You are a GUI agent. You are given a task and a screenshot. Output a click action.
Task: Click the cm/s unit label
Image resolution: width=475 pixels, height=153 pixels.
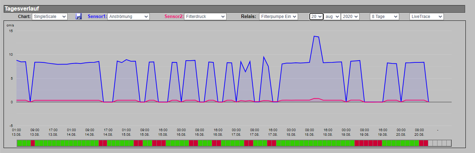coord(10,26)
